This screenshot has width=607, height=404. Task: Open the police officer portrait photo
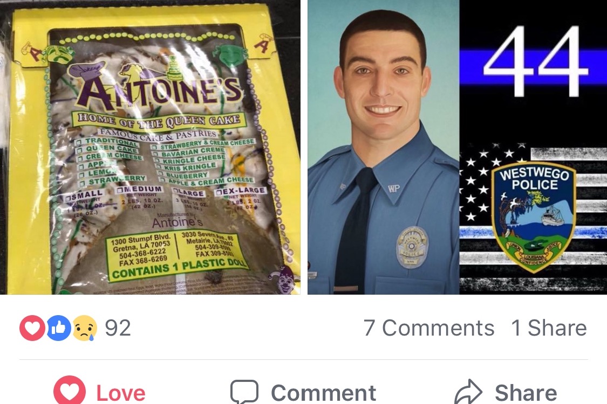[x=383, y=147]
